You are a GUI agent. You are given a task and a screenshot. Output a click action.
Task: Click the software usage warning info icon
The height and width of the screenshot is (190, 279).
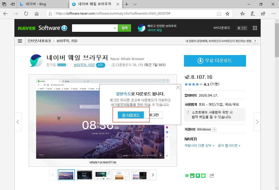point(188,112)
